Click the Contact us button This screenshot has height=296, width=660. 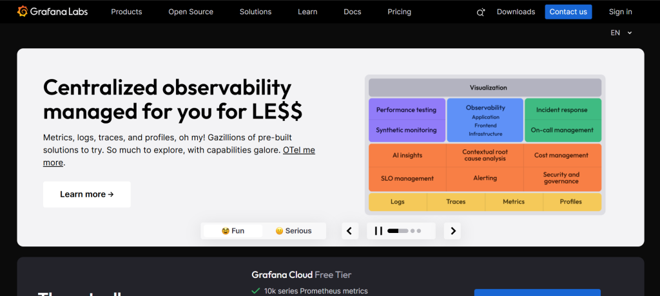pyautogui.click(x=568, y=12)
